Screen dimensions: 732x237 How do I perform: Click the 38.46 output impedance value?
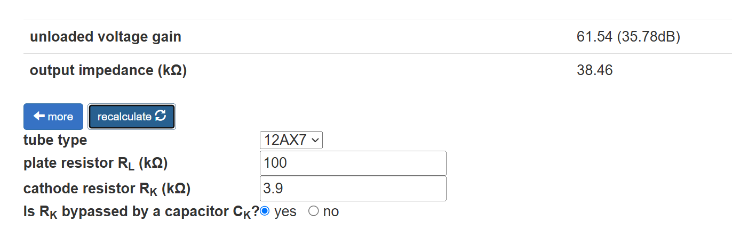(x=594, y=70)
